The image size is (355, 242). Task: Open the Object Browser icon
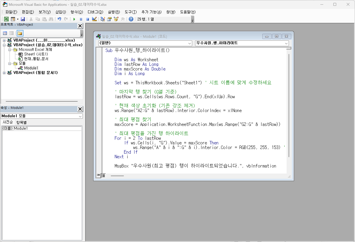pos(116,19)
